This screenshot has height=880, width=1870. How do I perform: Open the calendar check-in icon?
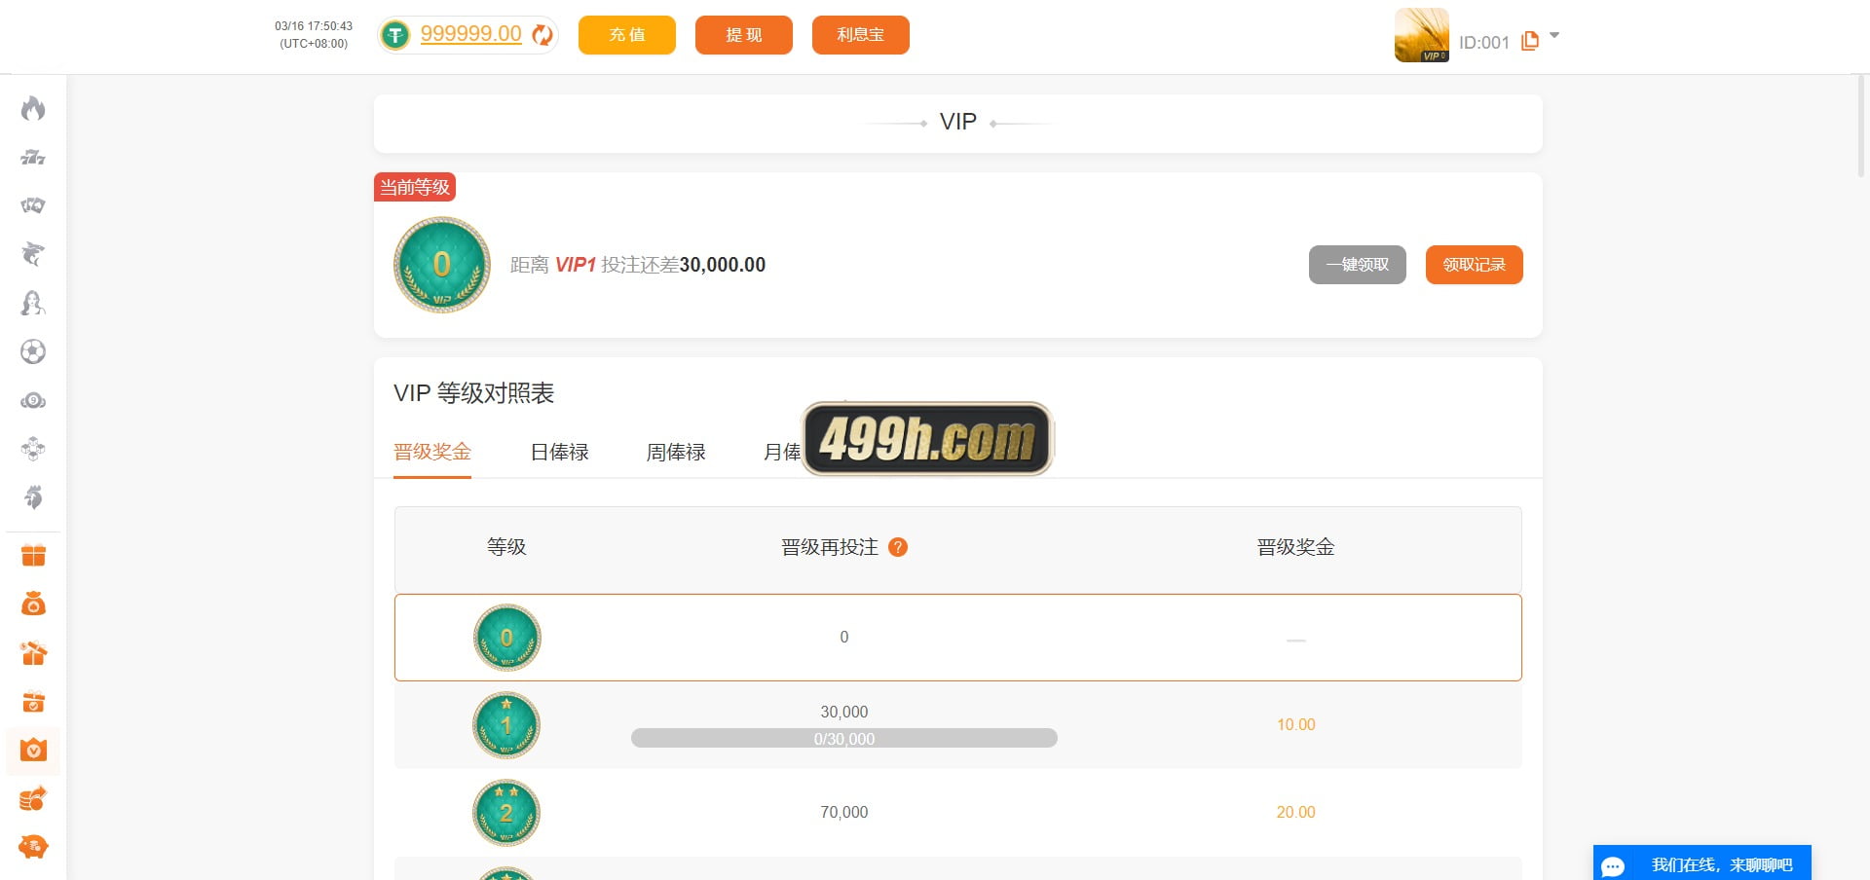coord(33,702)
